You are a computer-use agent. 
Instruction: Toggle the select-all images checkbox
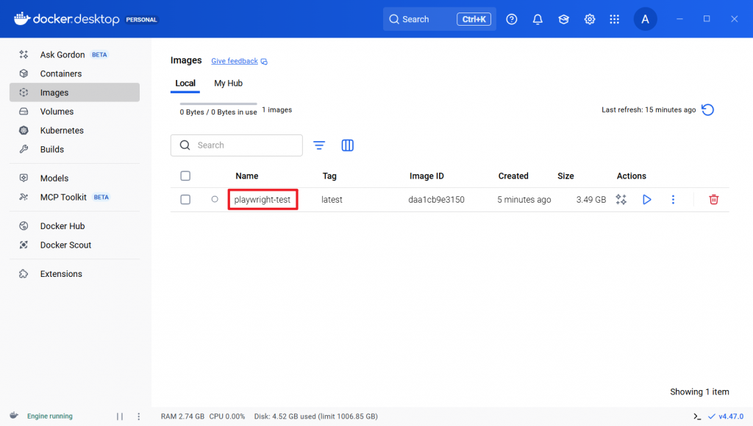[185, 176]
